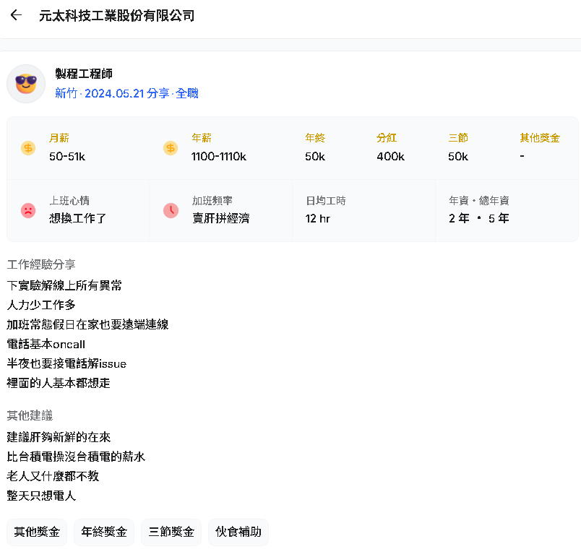Select the line 老人又什麼都不教
Image resolution: width=581 pixels, height=557 pixels.
coord(53,476)
